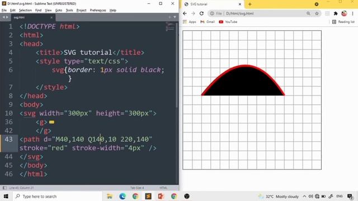This screenshot has width=358, height=201.
Task: Click the zoom icon in address bar
Action: [x=308, y=13]
